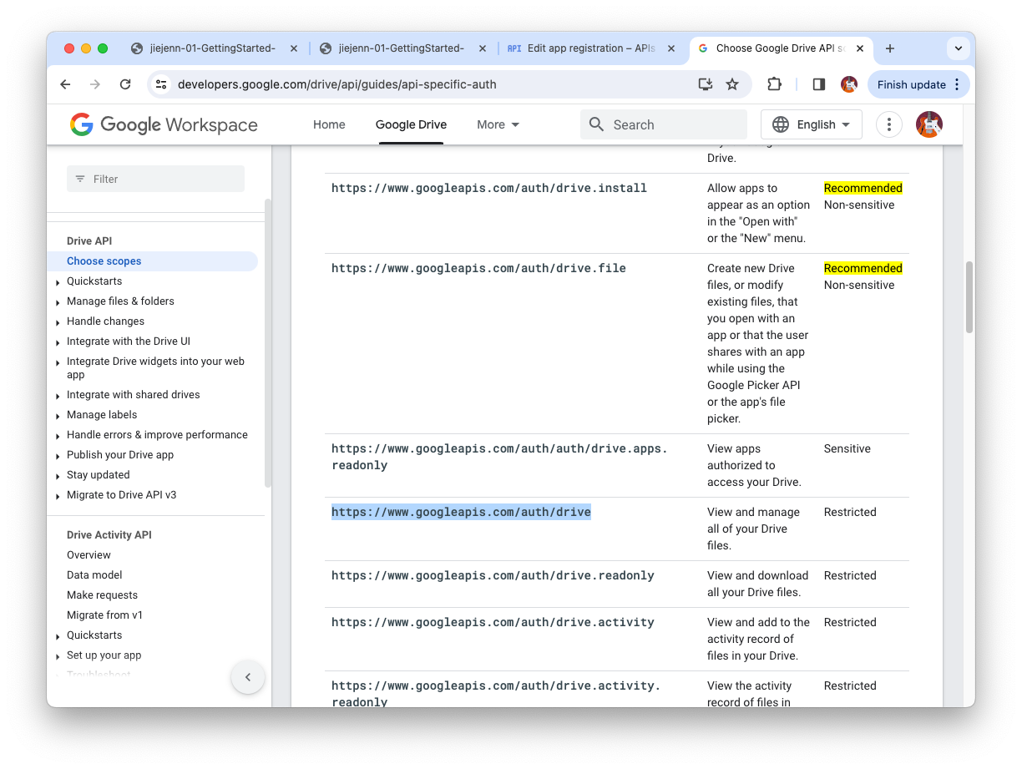Reload the page with the refresh icon

[x=125, y=84]
